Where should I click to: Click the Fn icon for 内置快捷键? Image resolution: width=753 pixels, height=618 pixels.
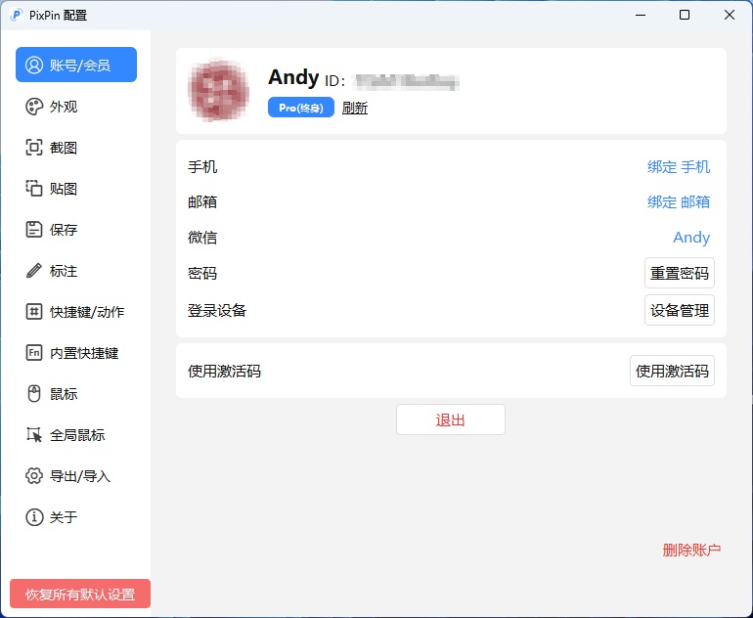34,353
